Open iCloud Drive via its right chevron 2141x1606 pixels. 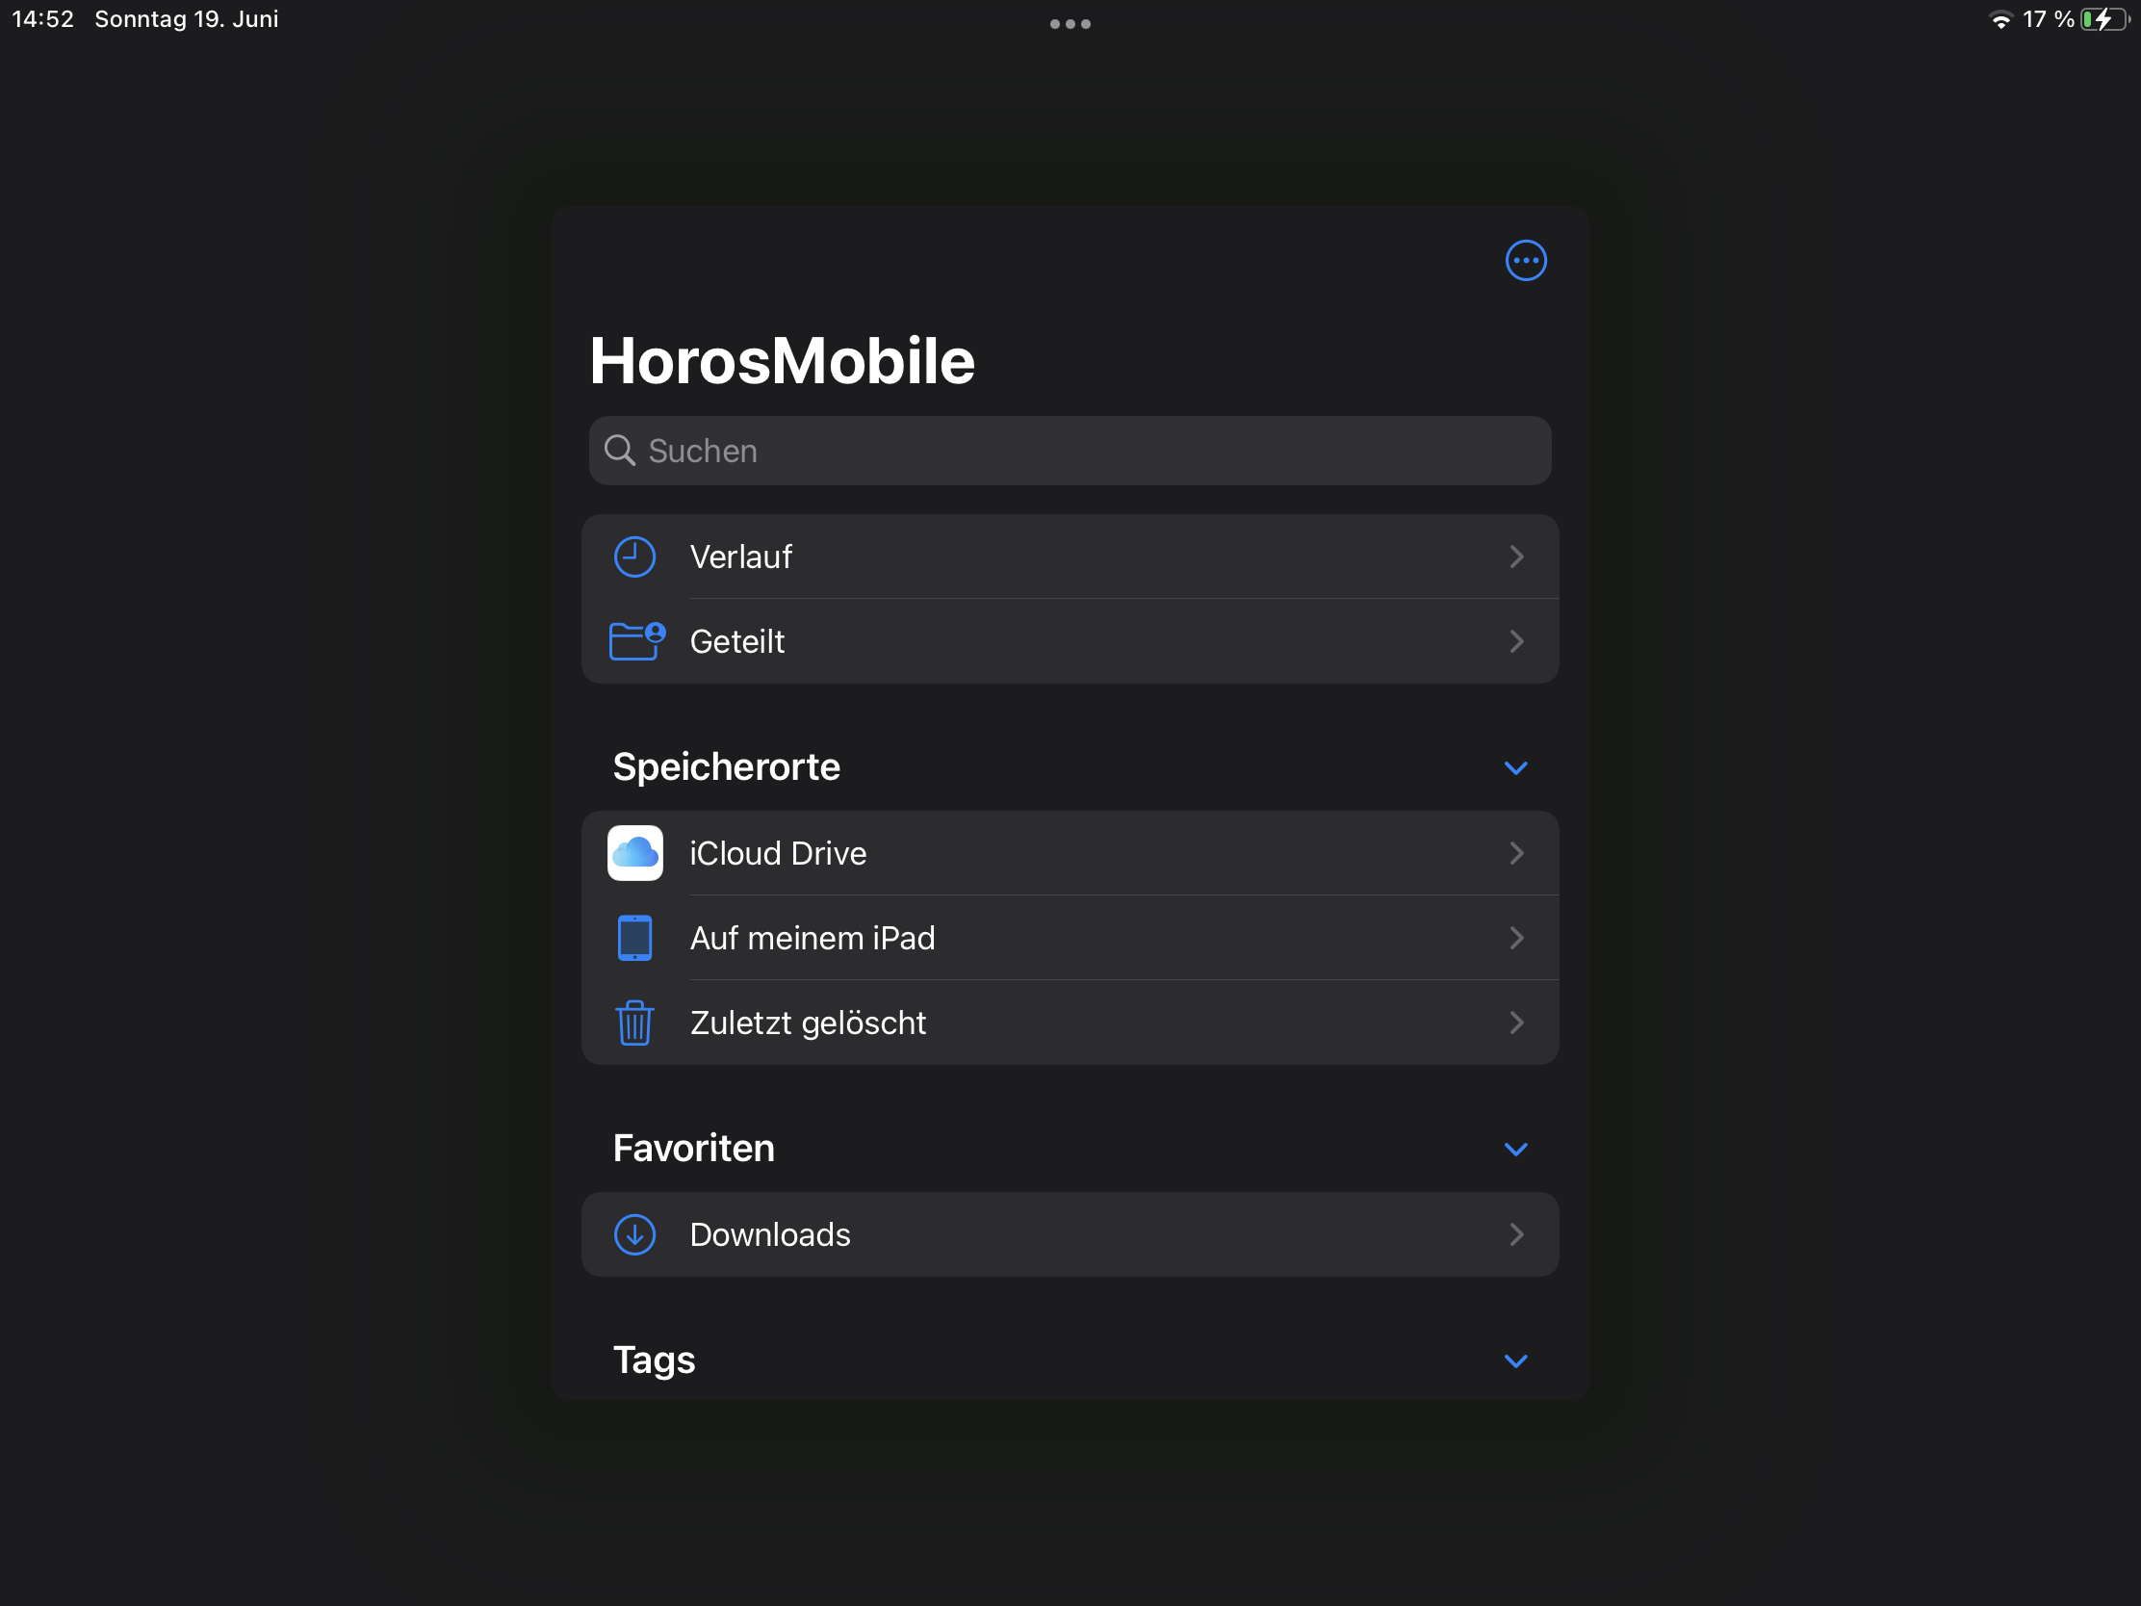point(1515,853)
